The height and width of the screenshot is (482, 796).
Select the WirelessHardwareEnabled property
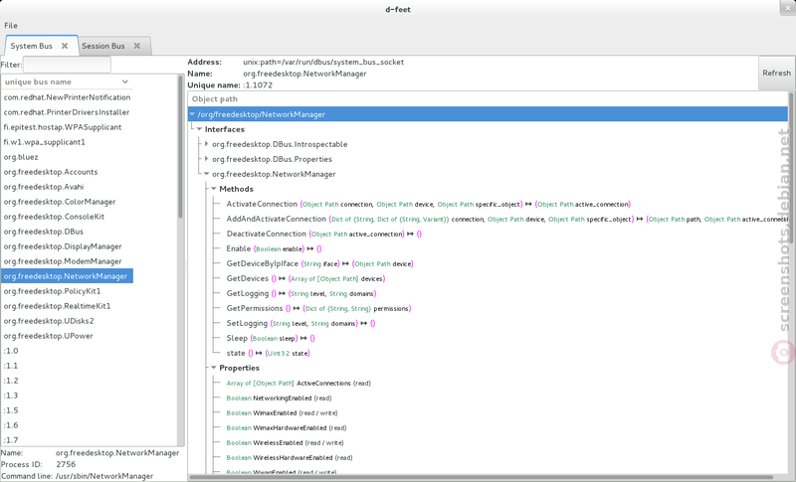point(290,457)
